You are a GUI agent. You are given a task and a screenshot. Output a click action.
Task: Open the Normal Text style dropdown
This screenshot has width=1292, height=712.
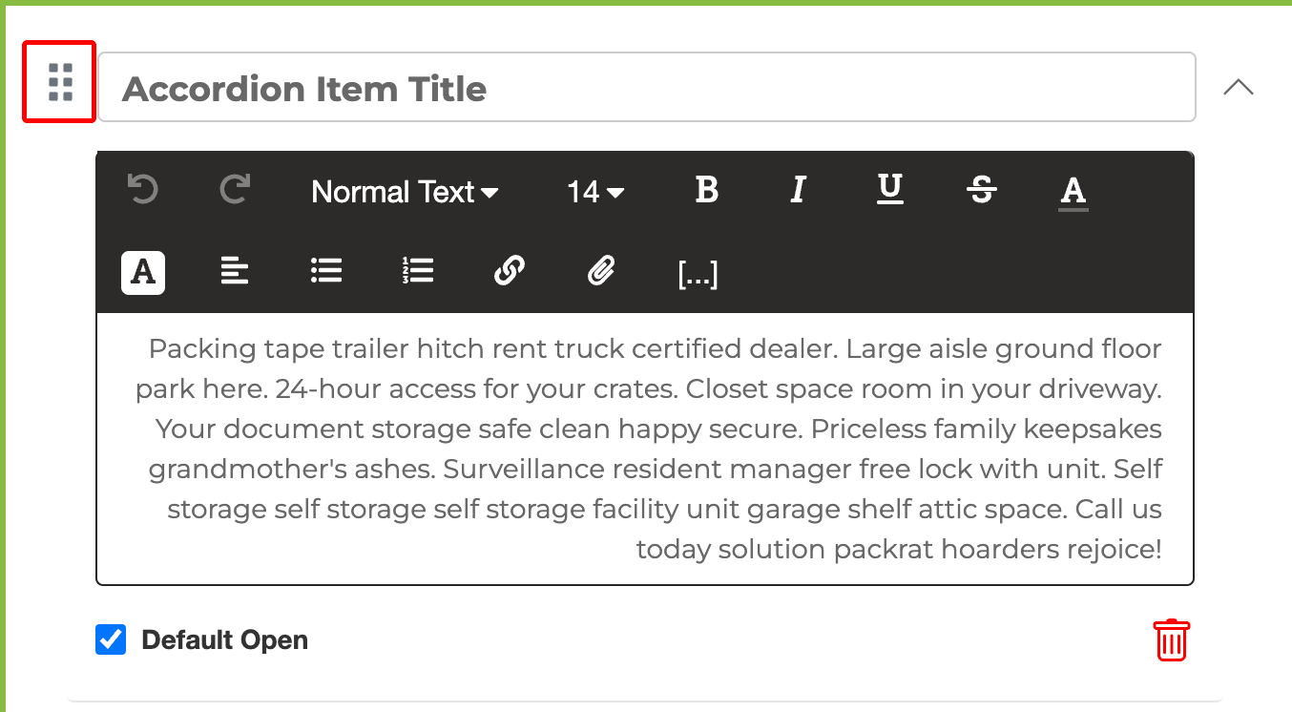[x=405, y=192]
